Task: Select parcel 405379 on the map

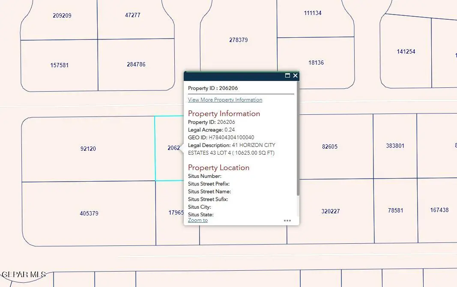Action: coord(89,213)
